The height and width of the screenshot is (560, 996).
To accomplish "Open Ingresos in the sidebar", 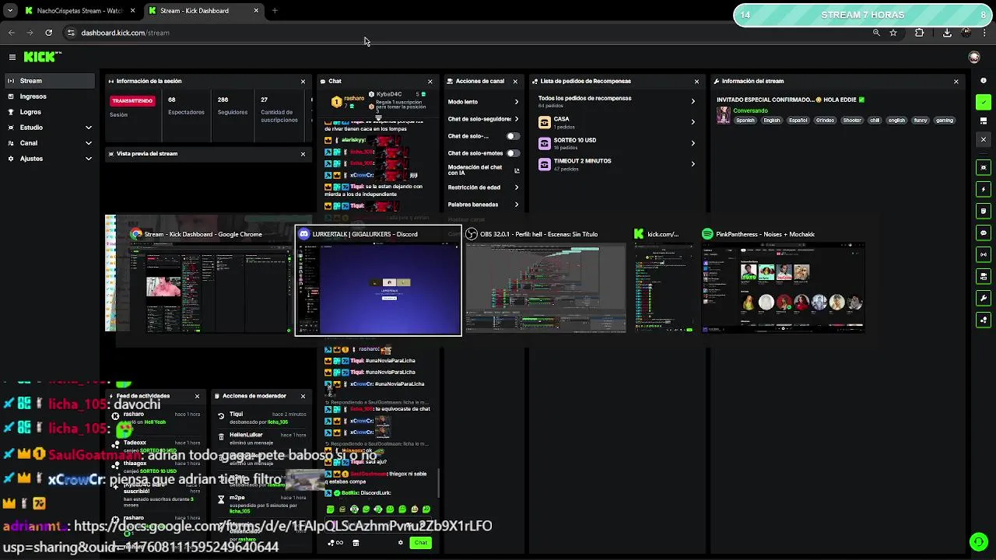I will coord(50,96).
